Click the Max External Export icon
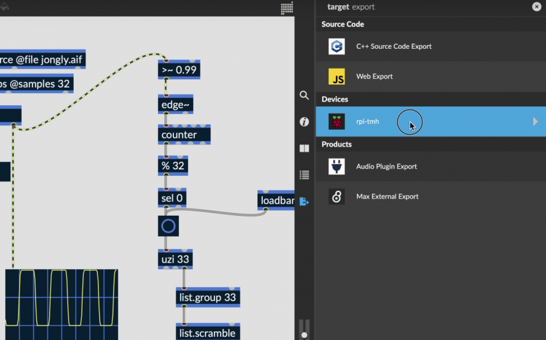This screenshot has width=546, height=340. (336, 196)
